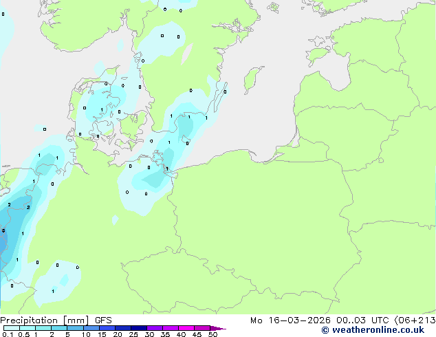Click the '10' legend scale label
The image size is (436, 337).
(x=86, y=334)
